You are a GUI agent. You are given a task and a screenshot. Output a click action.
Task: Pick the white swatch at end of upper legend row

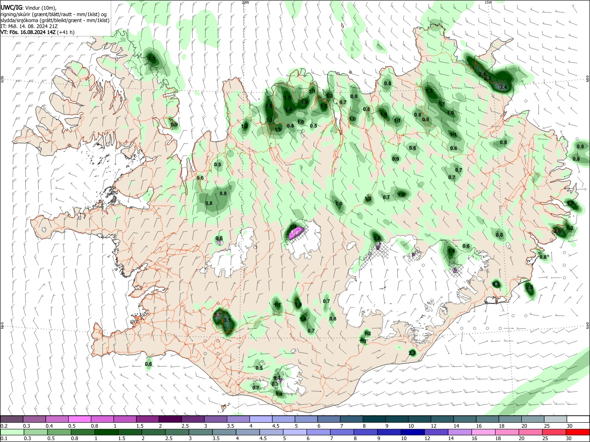pyautogui.click(x=578, y=419)
